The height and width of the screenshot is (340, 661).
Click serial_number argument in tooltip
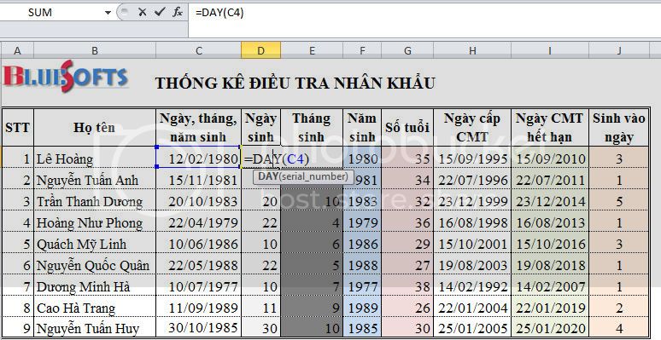313,176
